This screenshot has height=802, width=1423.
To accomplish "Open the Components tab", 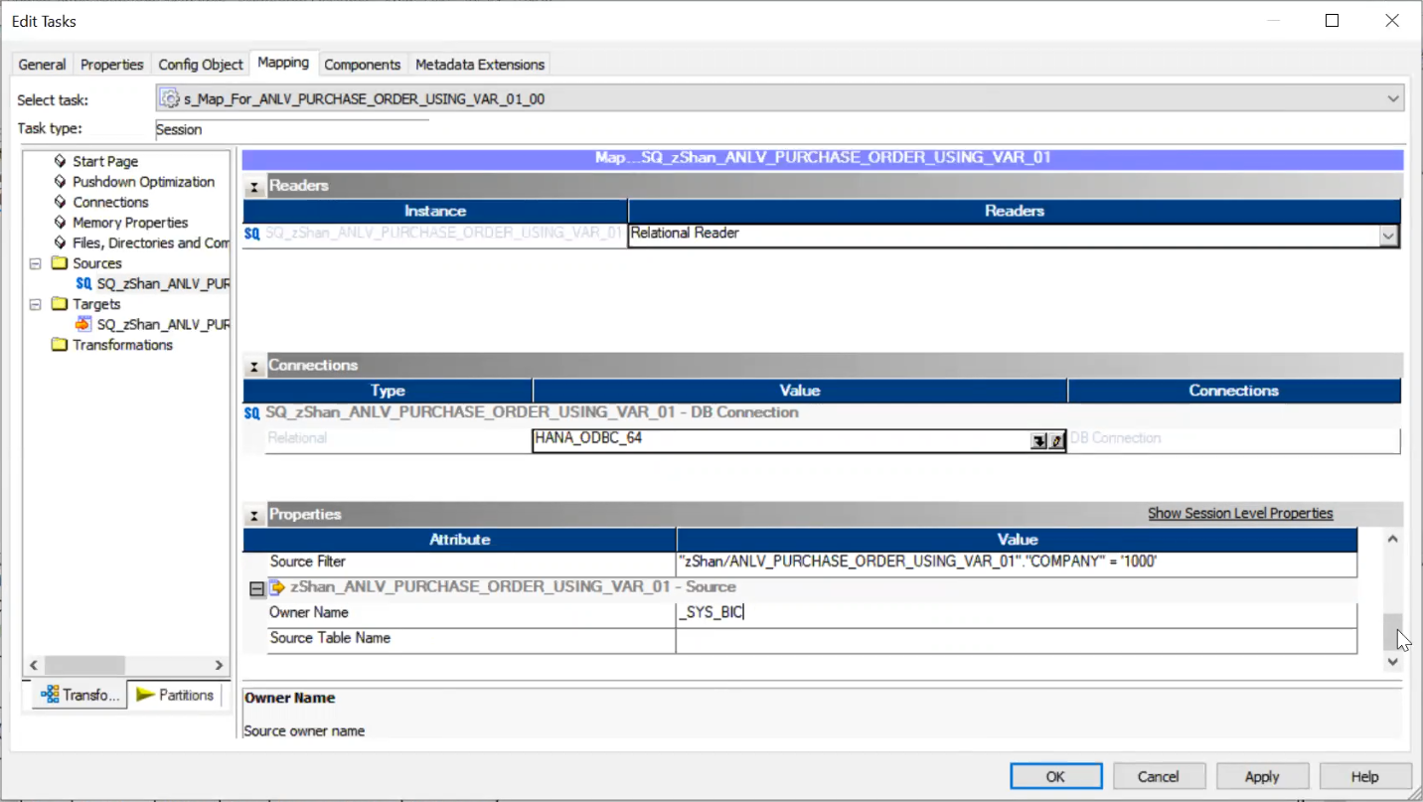I will (362, 65).
